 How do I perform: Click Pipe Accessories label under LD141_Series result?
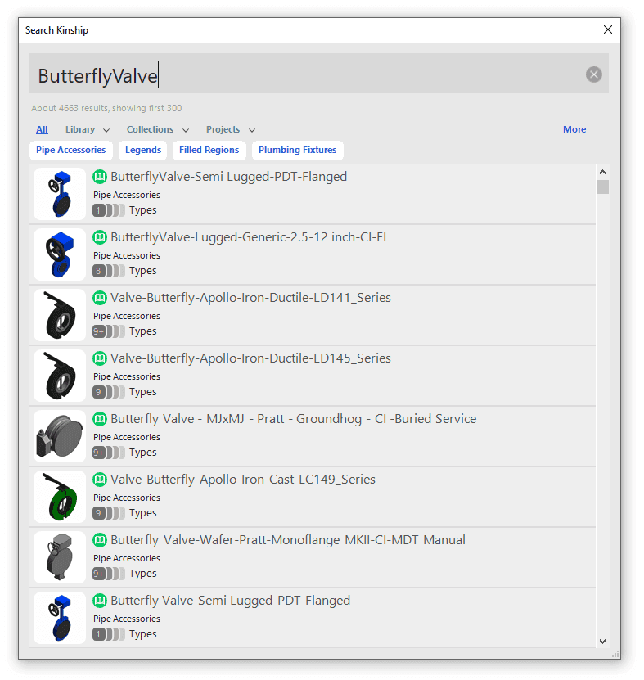coord(127,316)
